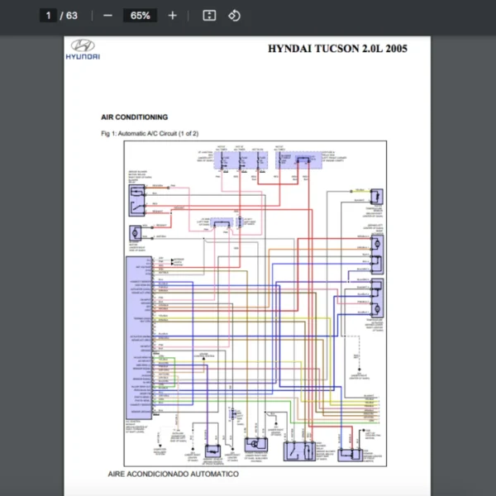This screenshot has width=496, height=496.
Task: Click the blower relay symbol in the diagram
Action: [x=136, y=196]
